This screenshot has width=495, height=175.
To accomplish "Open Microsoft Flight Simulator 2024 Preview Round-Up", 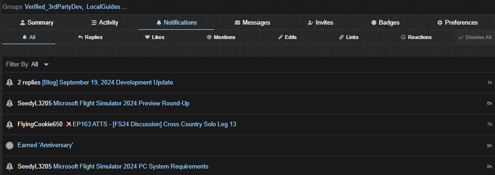I will click(121, 103).
